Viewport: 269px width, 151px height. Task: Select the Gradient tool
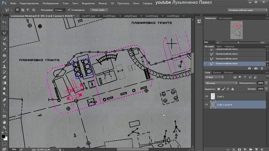tap(5, 83)
